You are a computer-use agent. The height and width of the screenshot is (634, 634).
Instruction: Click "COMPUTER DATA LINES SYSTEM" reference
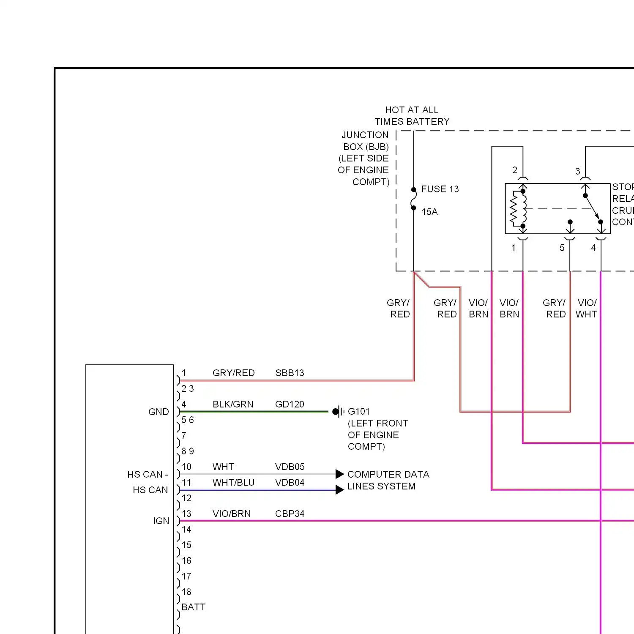click(388, 480)
